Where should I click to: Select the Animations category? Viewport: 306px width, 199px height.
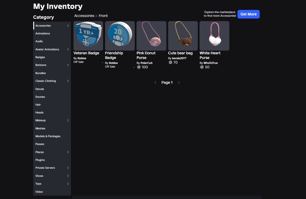tap(52, 33)
